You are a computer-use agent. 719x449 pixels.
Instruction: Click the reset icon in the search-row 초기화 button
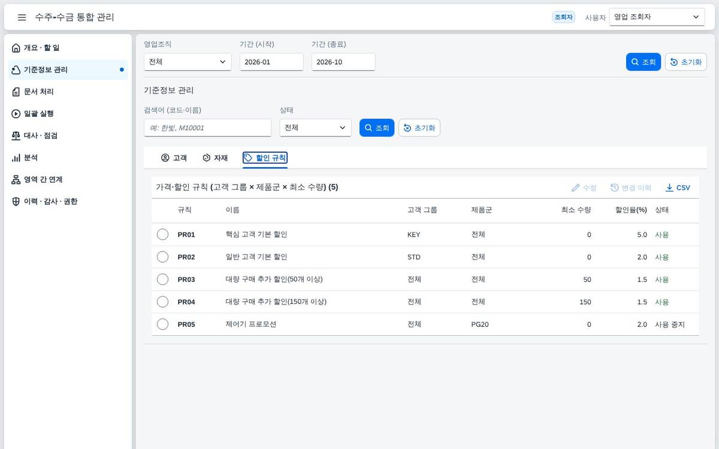pyautogui.click(x=407, y=128)
